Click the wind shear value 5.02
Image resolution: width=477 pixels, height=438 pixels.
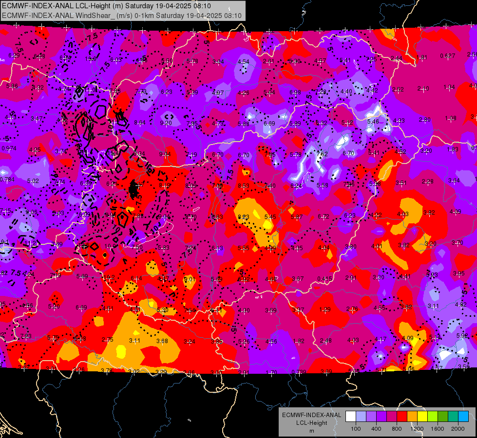[x=33, y=181]
